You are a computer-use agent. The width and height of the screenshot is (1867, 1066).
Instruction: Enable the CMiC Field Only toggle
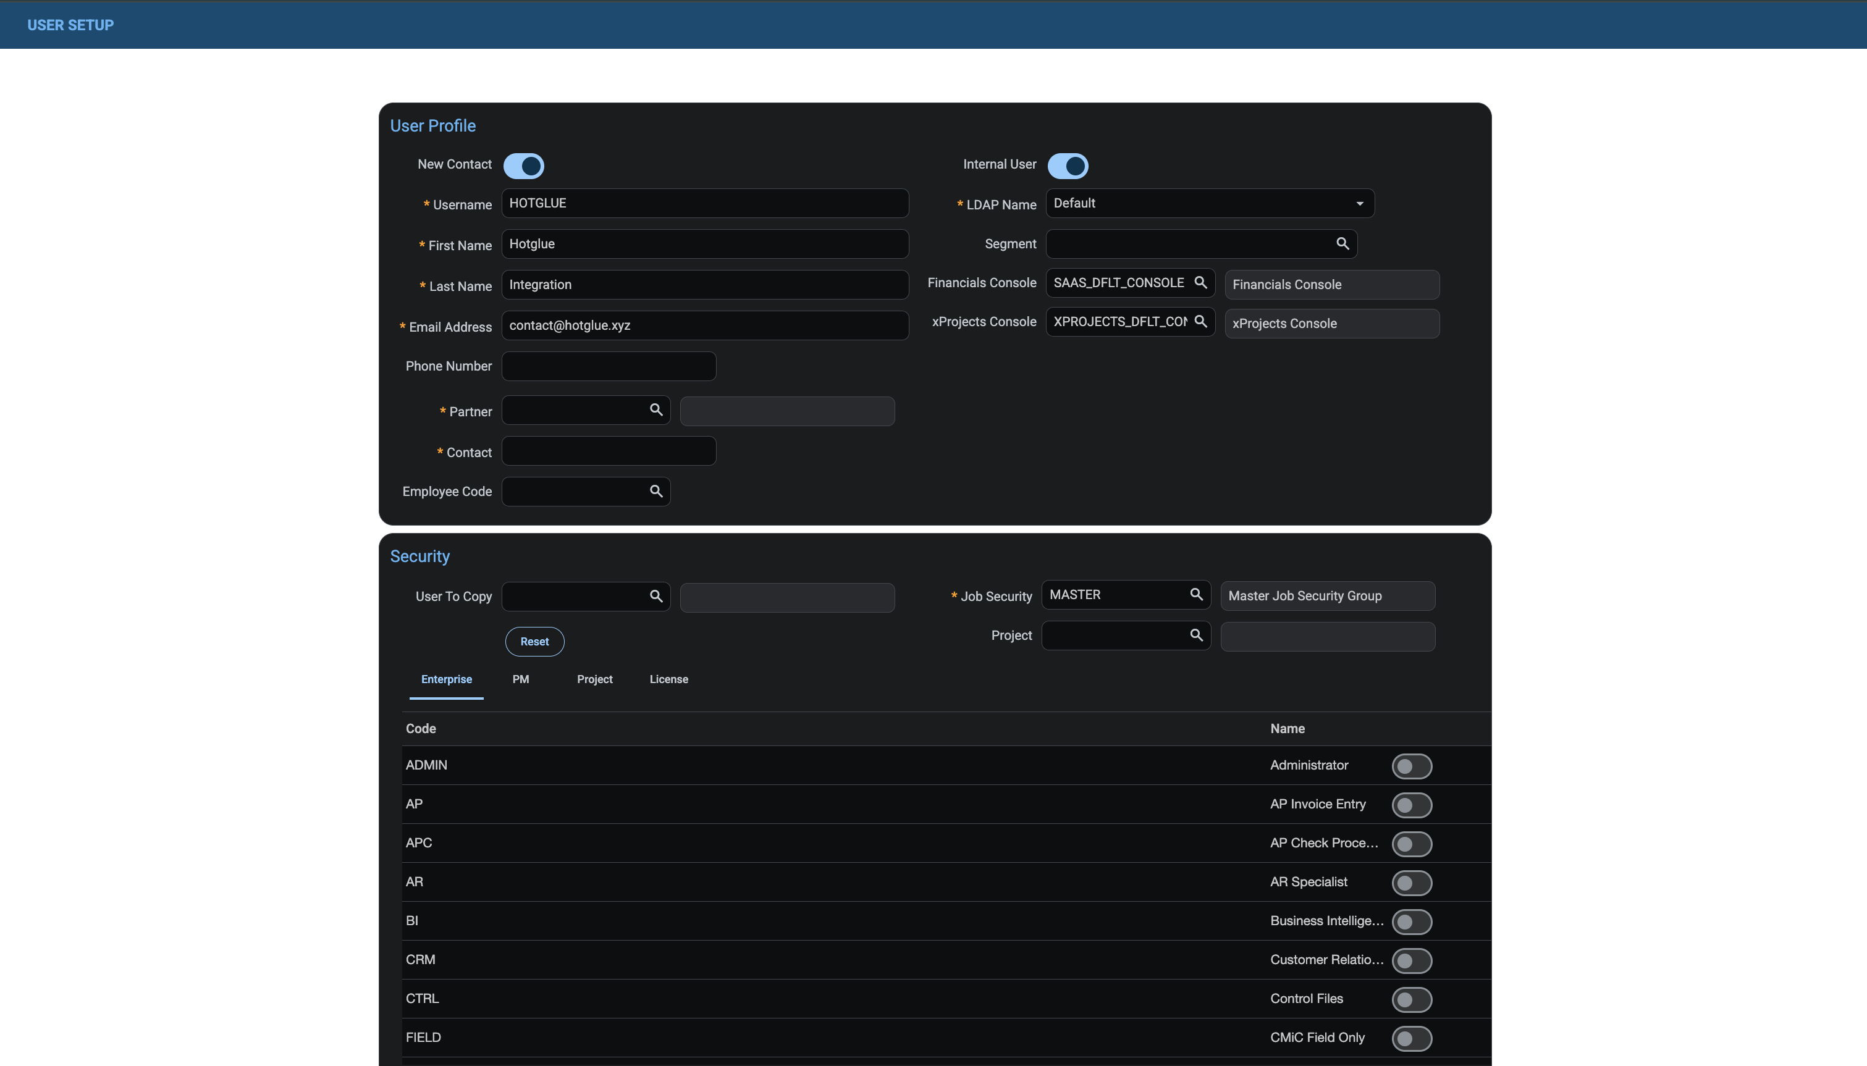pos(1412,1038)
